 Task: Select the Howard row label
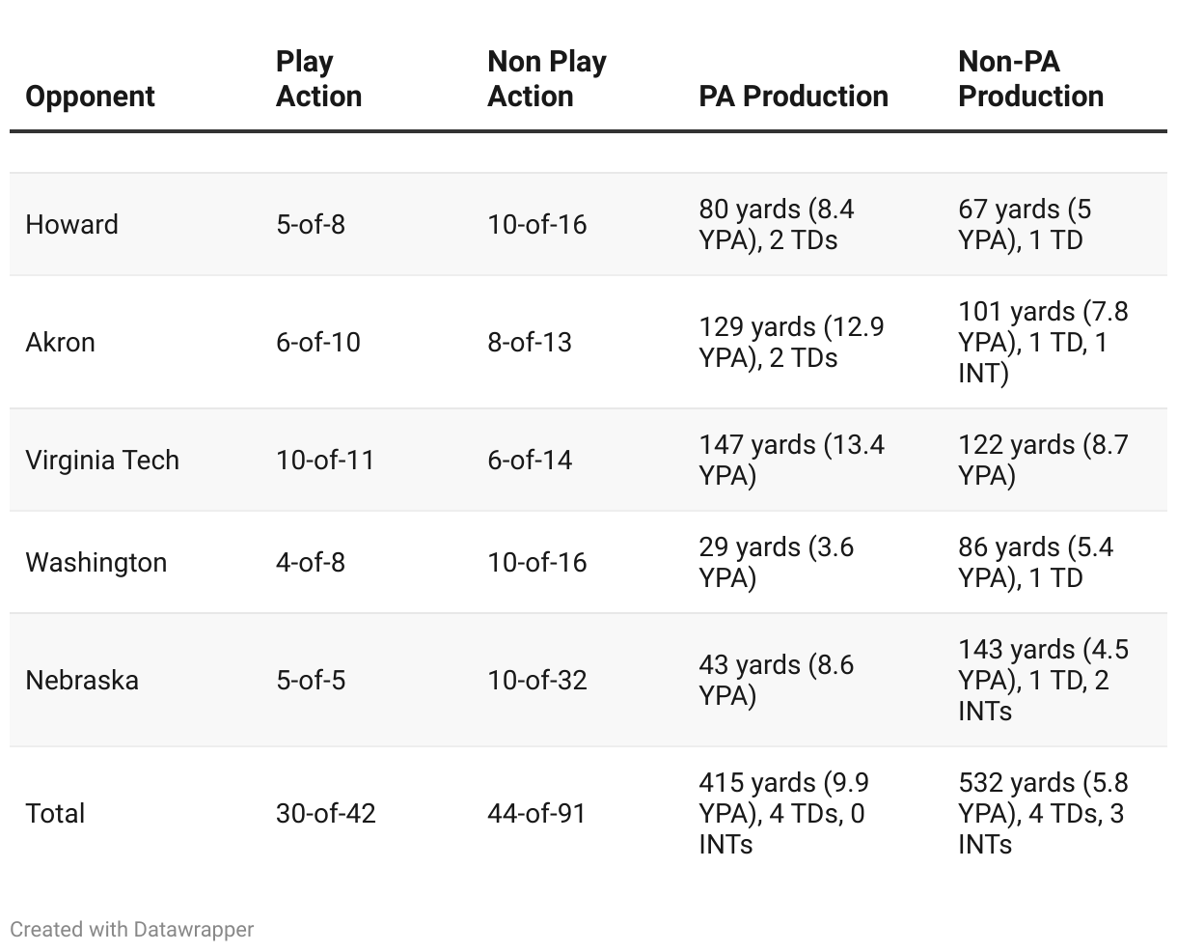[x=71, y=225]
